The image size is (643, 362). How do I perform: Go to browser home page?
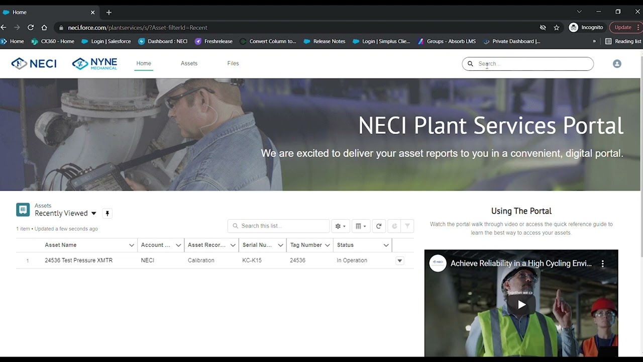point(44,28)
